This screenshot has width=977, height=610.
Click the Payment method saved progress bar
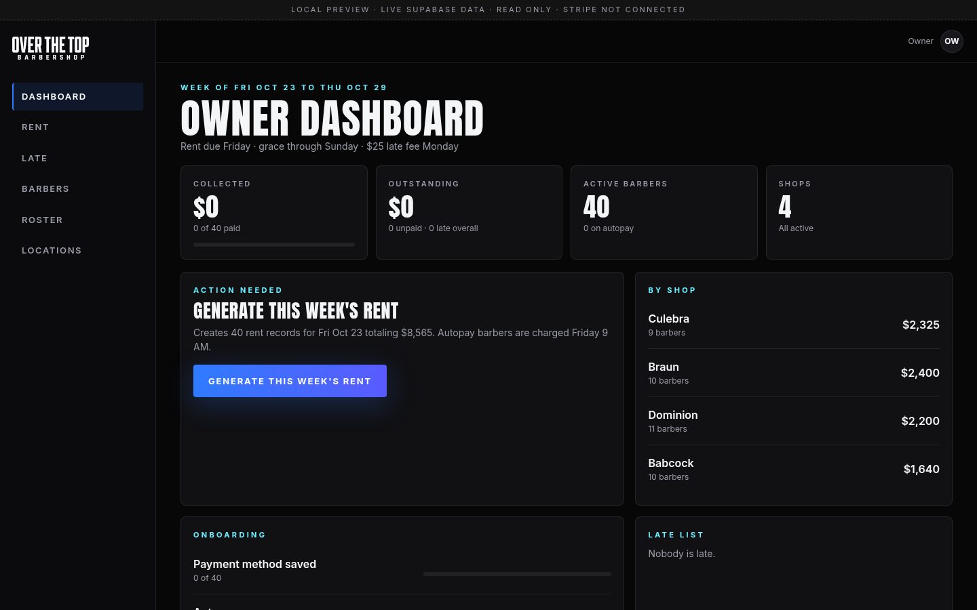pyautogui.click(x=517, y=574)
